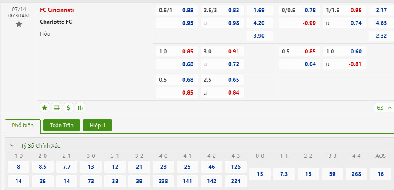394x190 pixels.
Task: Select the Hiệp 1 tab
Action: [x=97, y=126]
